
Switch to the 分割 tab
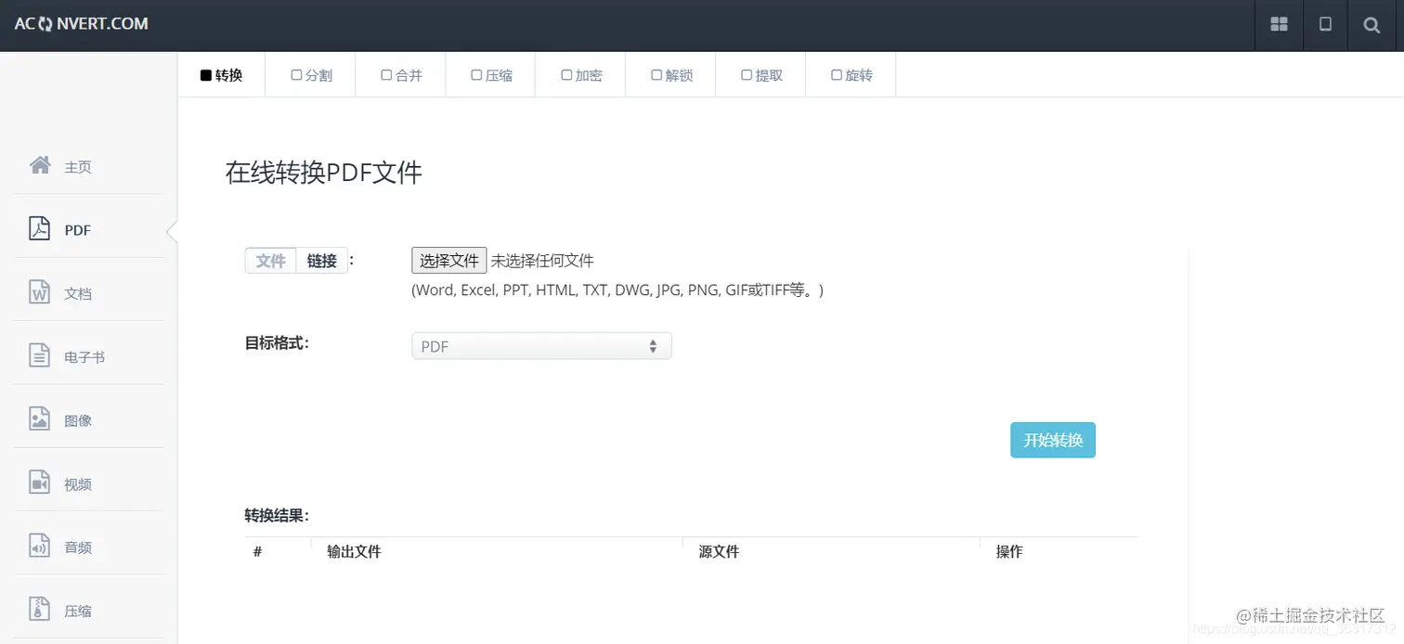[311, 75]
